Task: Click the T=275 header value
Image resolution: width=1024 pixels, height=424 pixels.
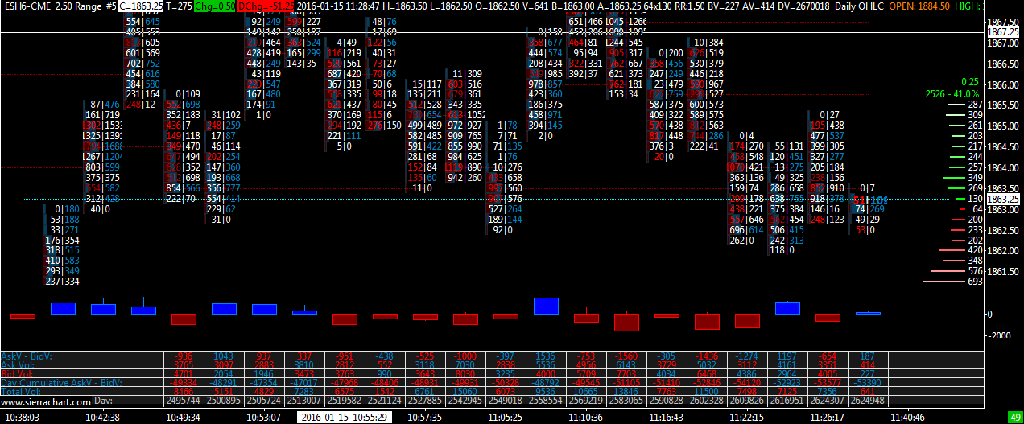Action: coord(180,6)
